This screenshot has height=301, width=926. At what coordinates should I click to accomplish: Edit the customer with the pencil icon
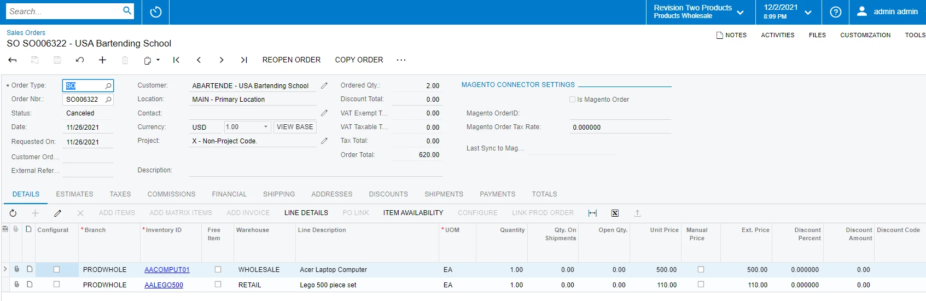click(324, 86)
